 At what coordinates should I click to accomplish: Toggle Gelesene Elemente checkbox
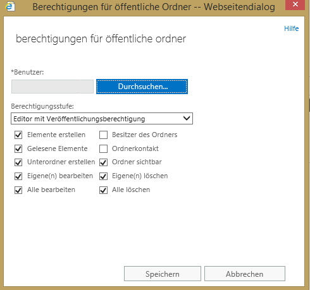point(18,148)
